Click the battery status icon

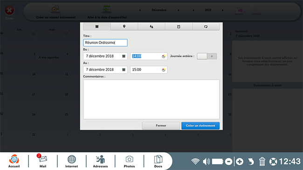pyautogui.click(x=218, y=161)
